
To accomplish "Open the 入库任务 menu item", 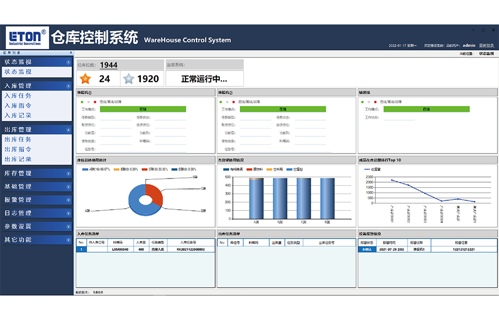I will pyautogui.click(x=18, y=96).
